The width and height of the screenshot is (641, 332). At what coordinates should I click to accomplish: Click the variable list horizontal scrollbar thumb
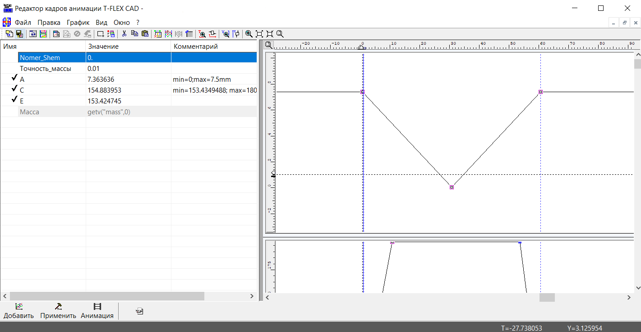[107, 296]
